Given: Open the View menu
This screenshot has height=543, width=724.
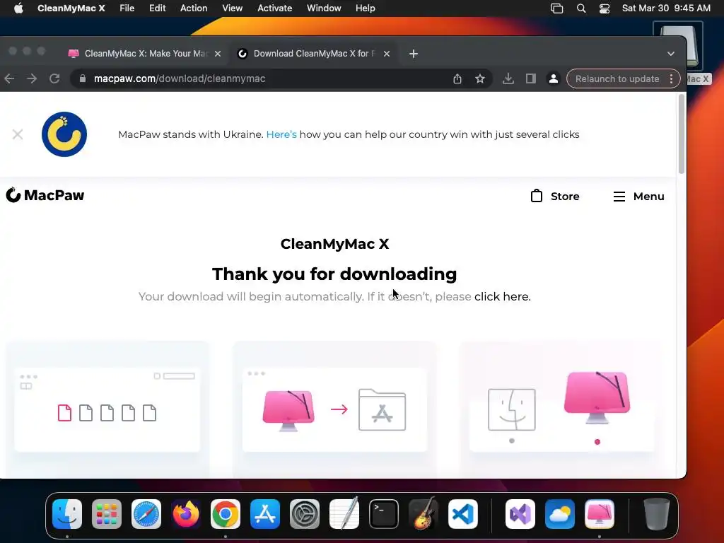Looking at the screenshot, I should 232,8.
